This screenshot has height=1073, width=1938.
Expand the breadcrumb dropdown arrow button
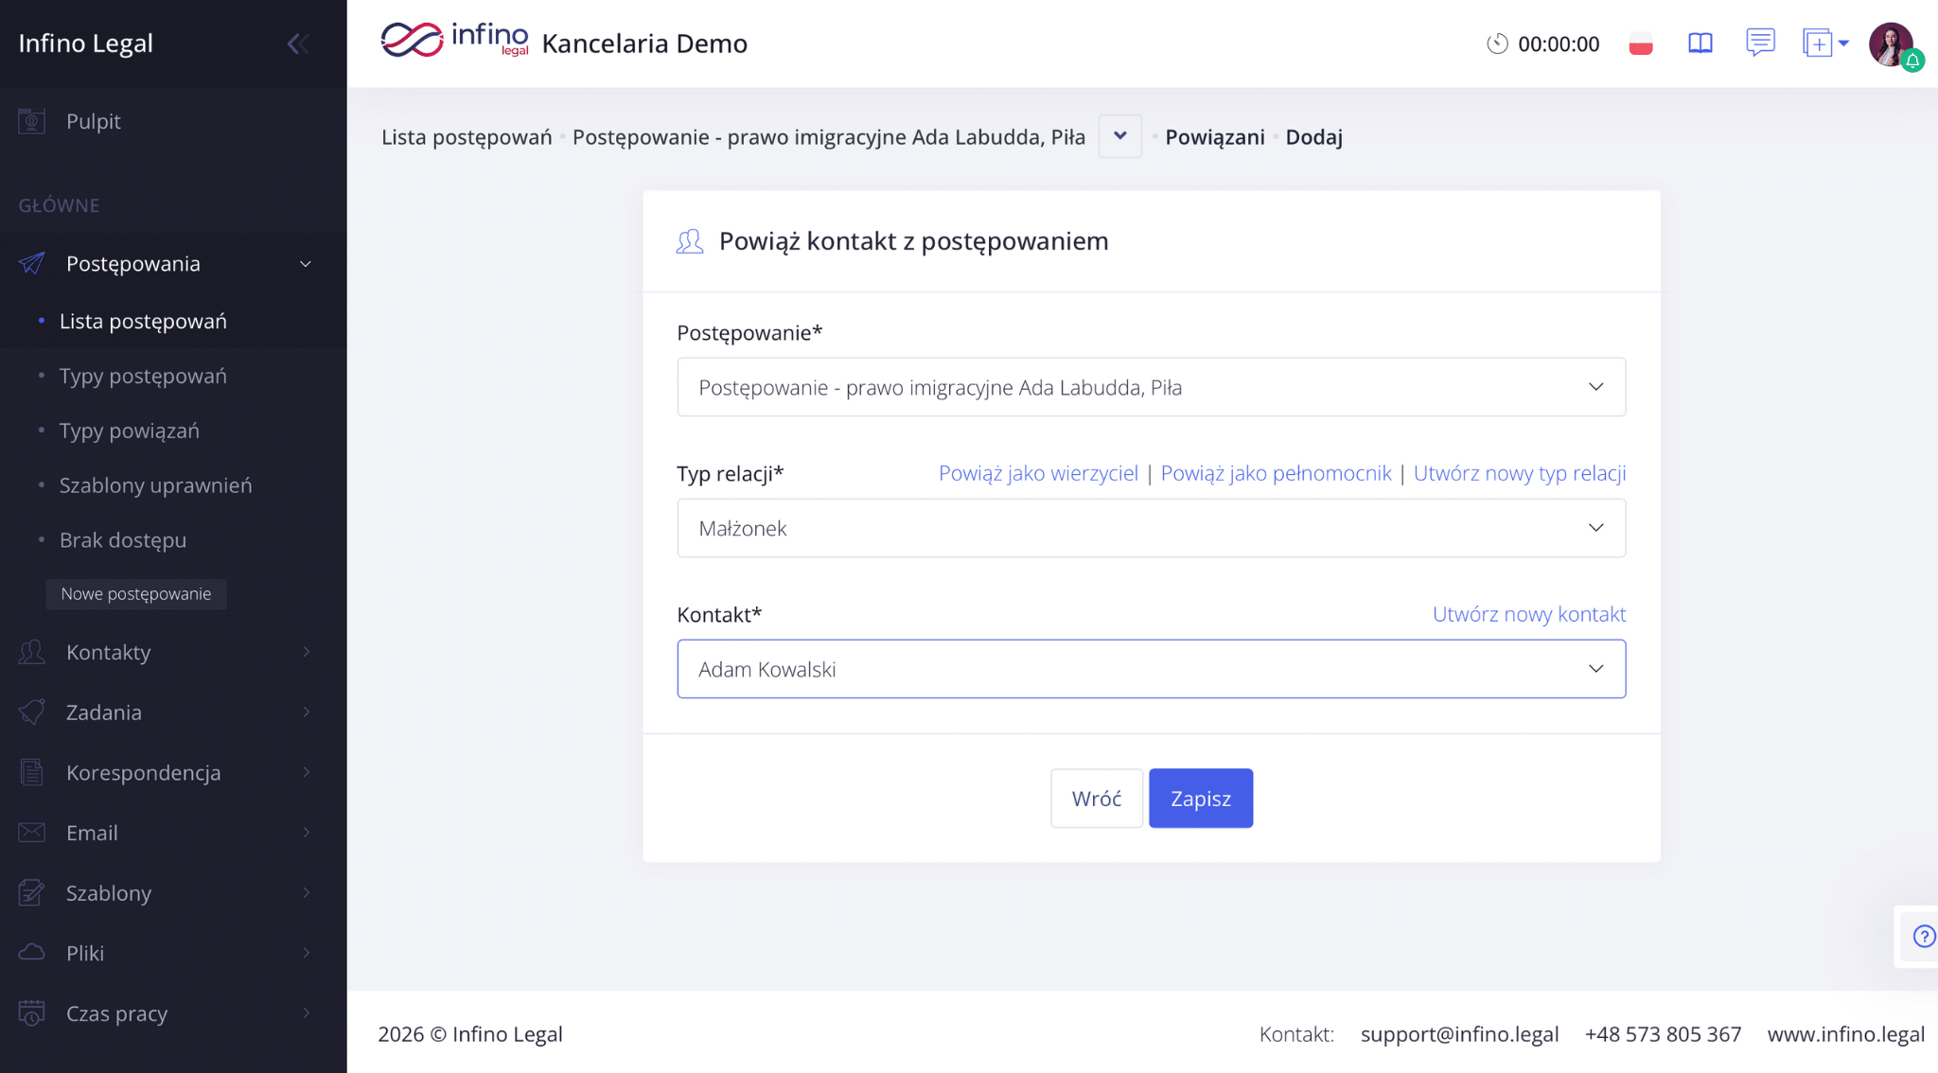coord(1119,136)
